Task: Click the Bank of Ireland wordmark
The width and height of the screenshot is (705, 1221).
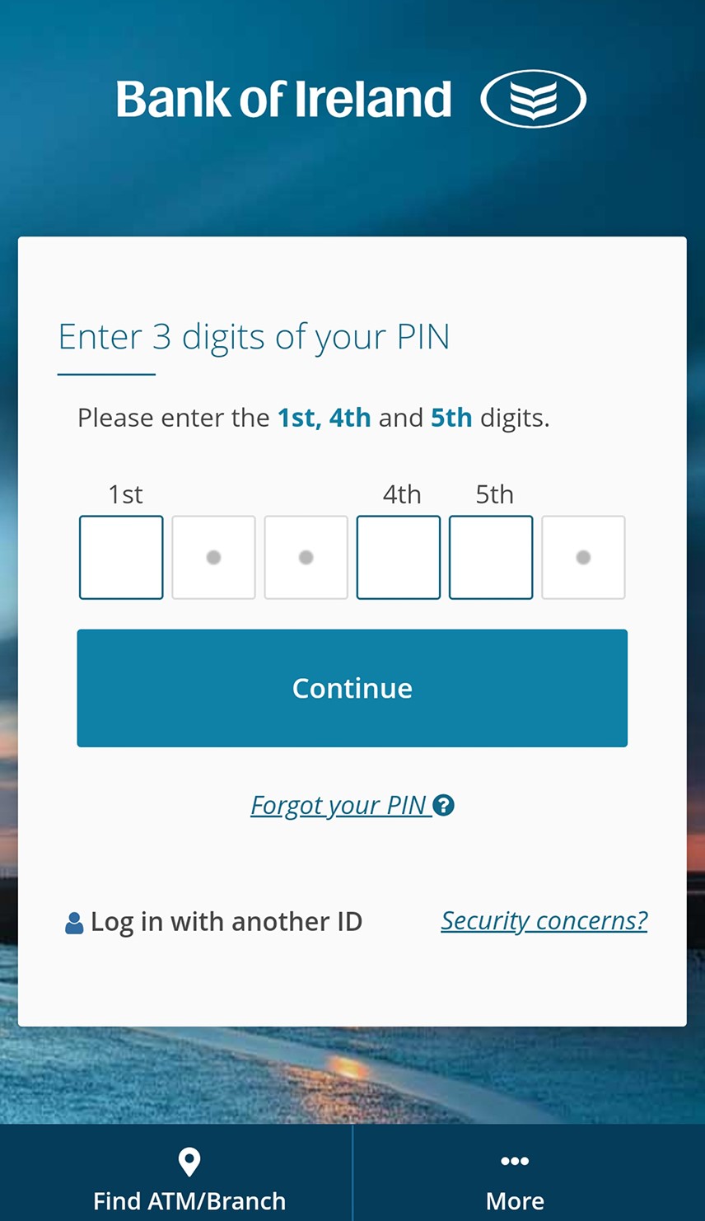Action: coord(283,100)
